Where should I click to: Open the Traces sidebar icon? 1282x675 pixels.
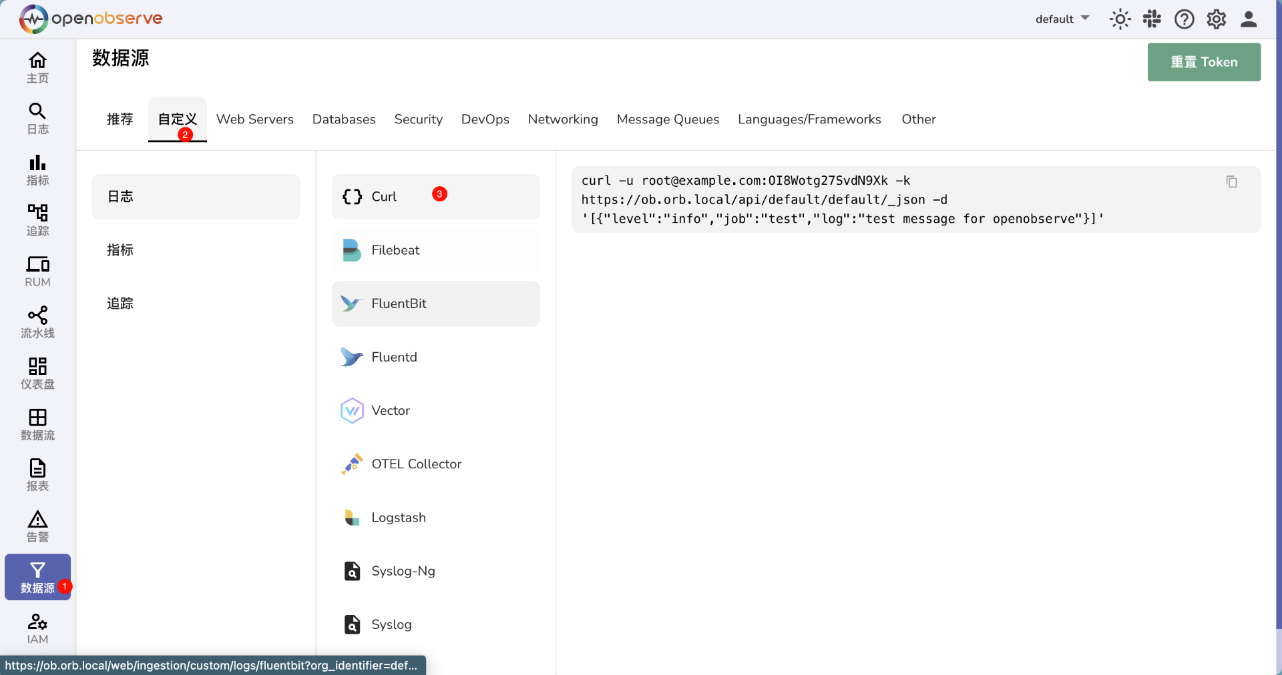coord(37,220)
